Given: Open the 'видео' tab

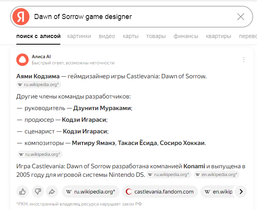Looking at the screenshot, I should coord(107,36).
